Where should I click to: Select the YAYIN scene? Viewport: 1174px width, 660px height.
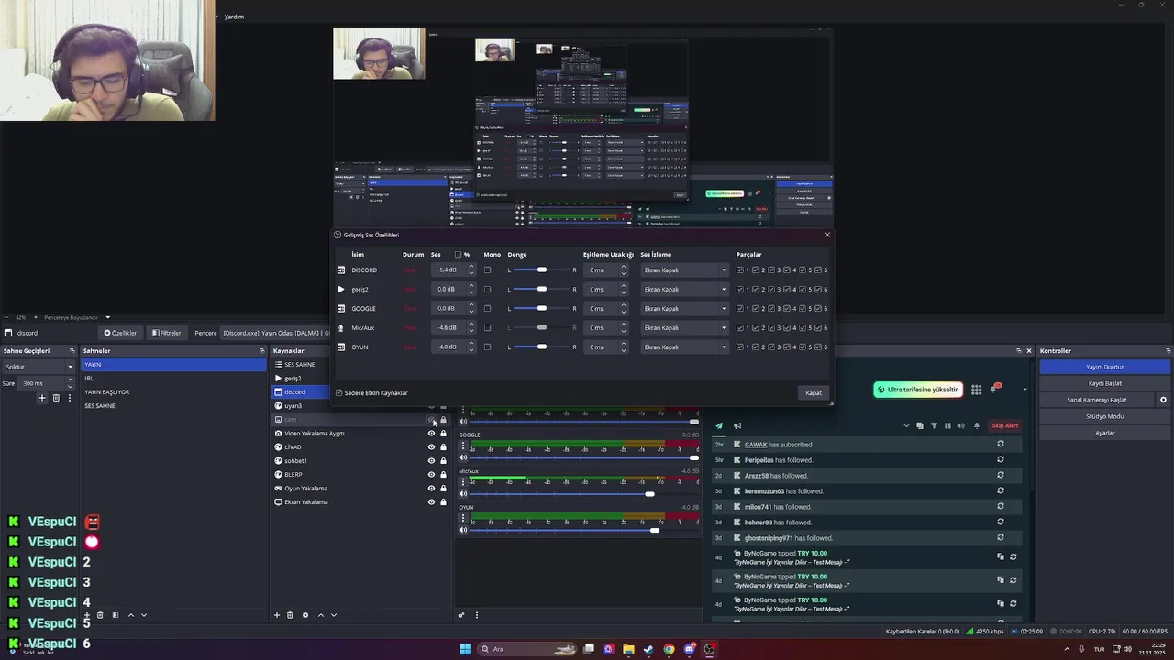173,365
